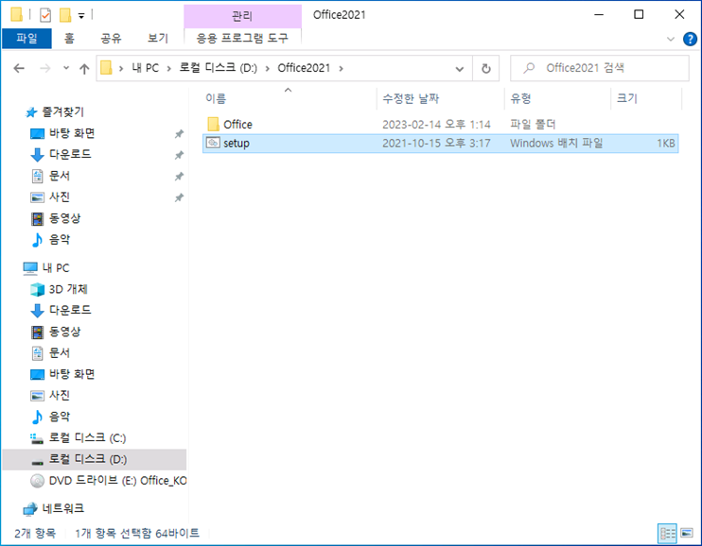Switch to the 홈 ribbon tab
Viewport: 702px width, 546px height.
[69, 39]
